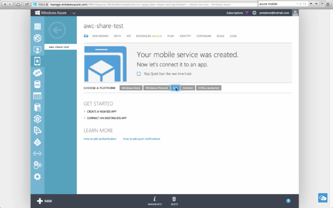Viewport: 333px width, 208px height.
Task: Click Subscriptions in header
Action: [x=235, y=13]
